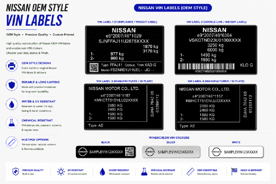The image size is (276, 184).
Task: Click the QR code on black windscreen sticker
Action: (x=129, y=152)
